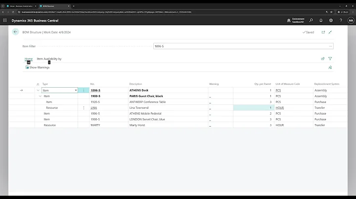Open the search magnifier in the header

coord(311,20)
